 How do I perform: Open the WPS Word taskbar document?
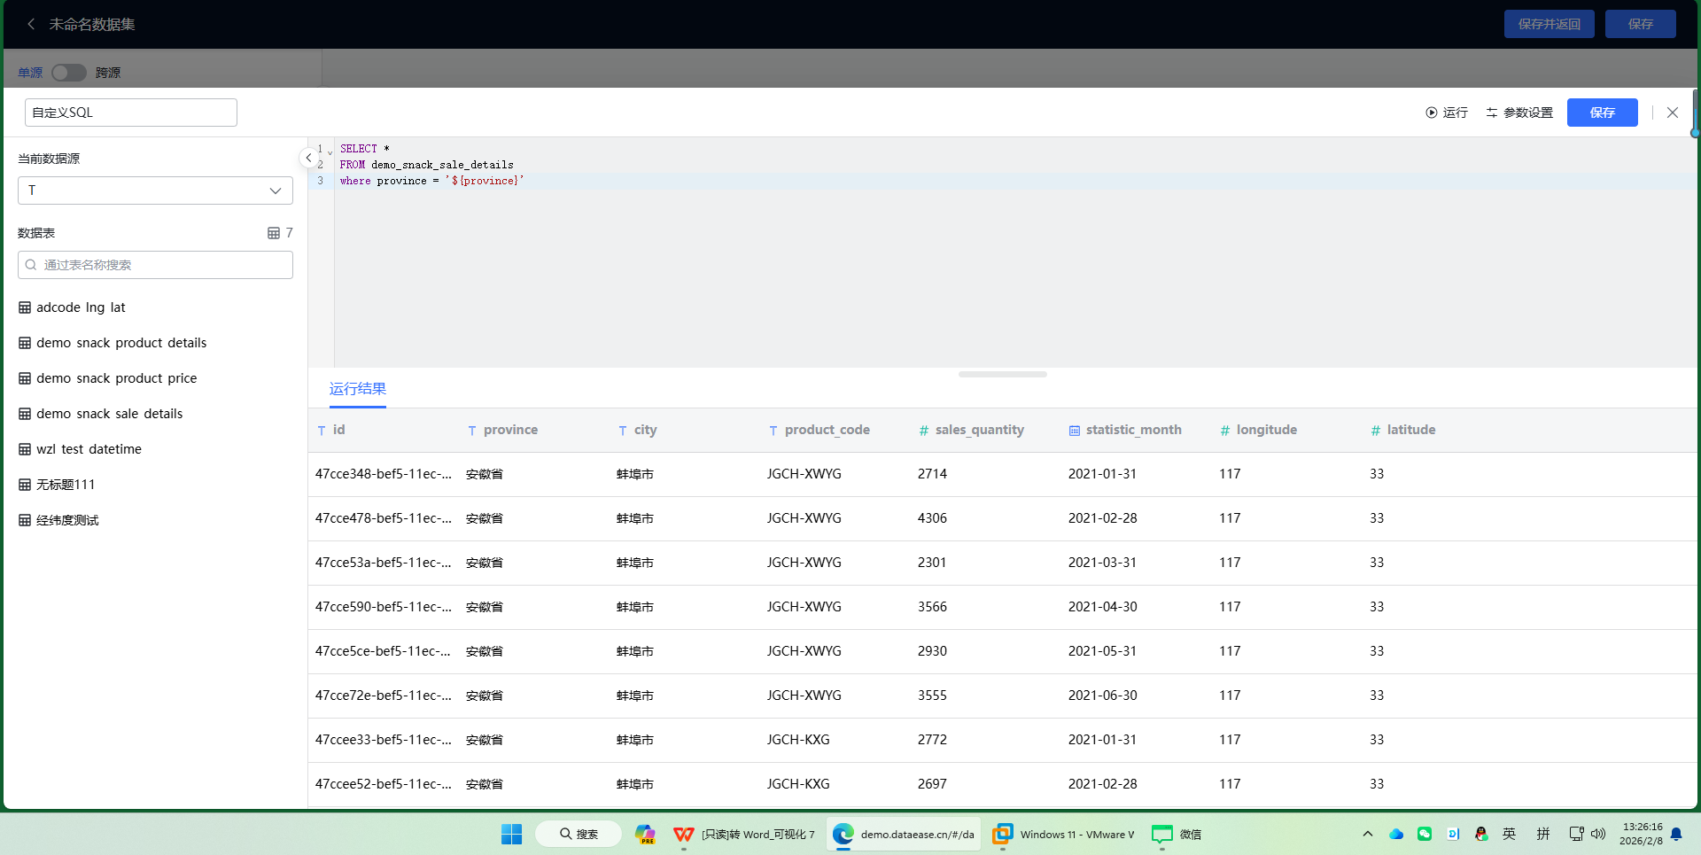pyautogui.click(x=744, y=834)
